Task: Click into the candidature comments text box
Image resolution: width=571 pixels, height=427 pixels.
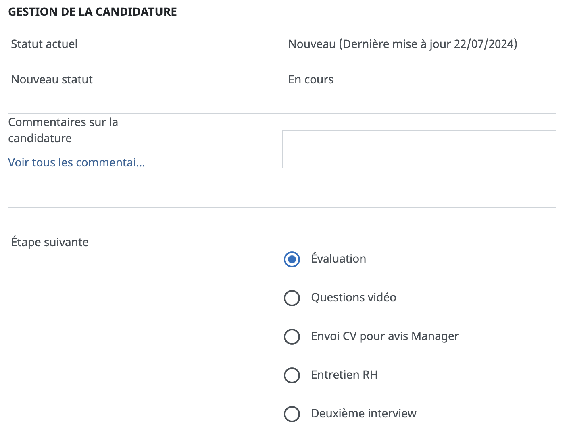Action: (x=419, y=149)
